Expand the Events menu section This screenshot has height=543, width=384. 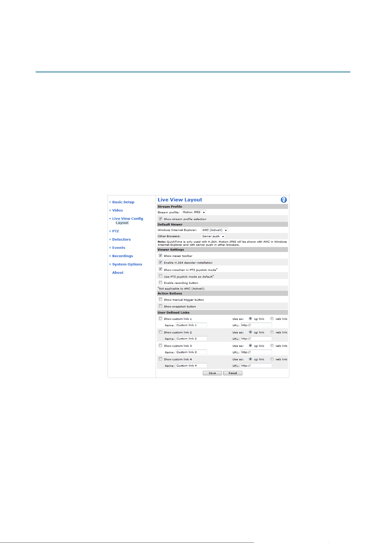[119, 248]
